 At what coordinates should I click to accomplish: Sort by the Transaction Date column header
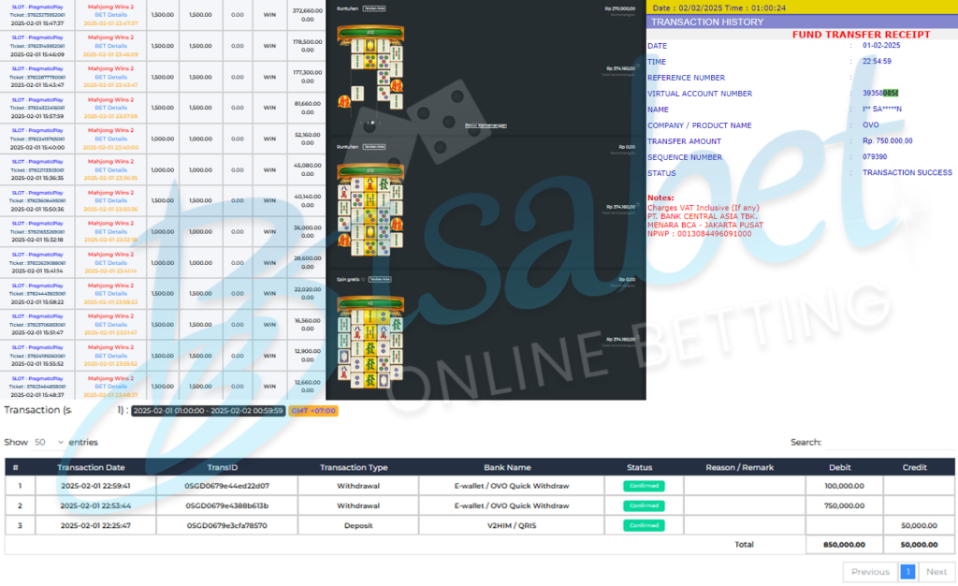[x=90, y=467]
